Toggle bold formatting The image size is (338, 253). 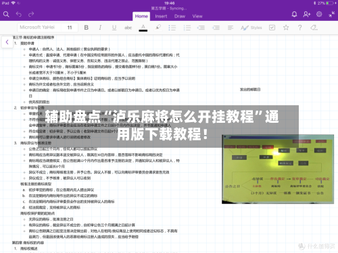tap(87, 28)
